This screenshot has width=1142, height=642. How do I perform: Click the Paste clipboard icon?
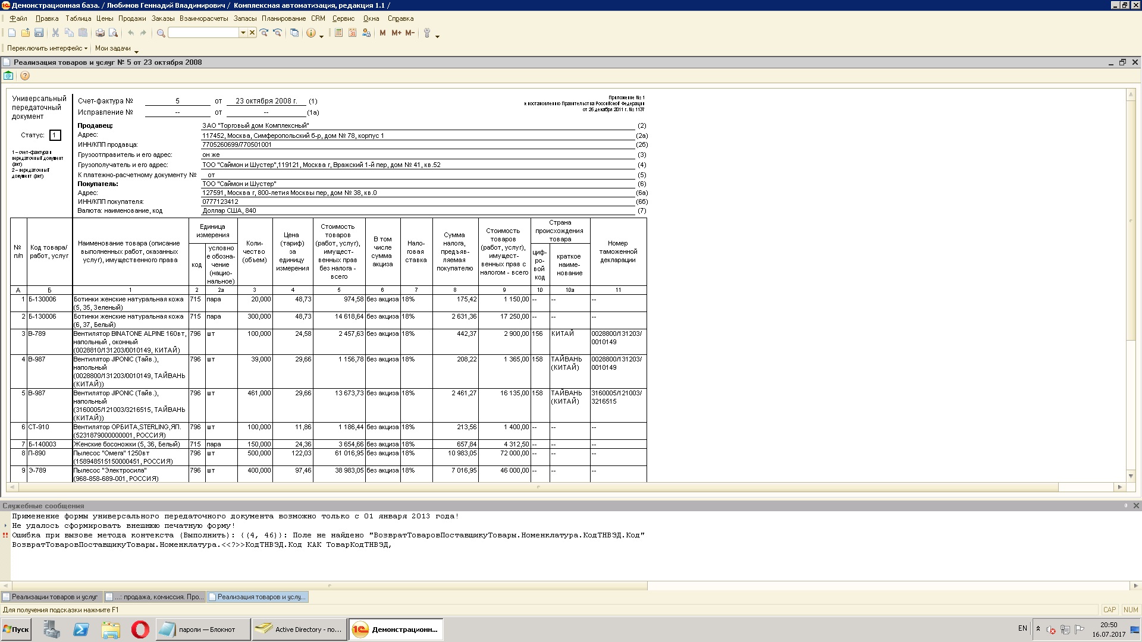pos(83,33)
